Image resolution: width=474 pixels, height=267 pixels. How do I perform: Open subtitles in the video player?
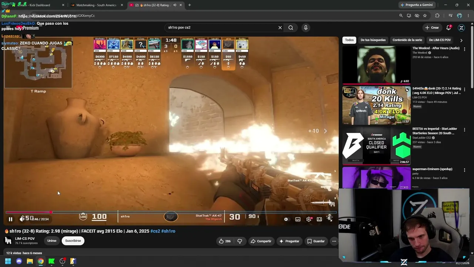pyautogui.click(x=298, y=219)
